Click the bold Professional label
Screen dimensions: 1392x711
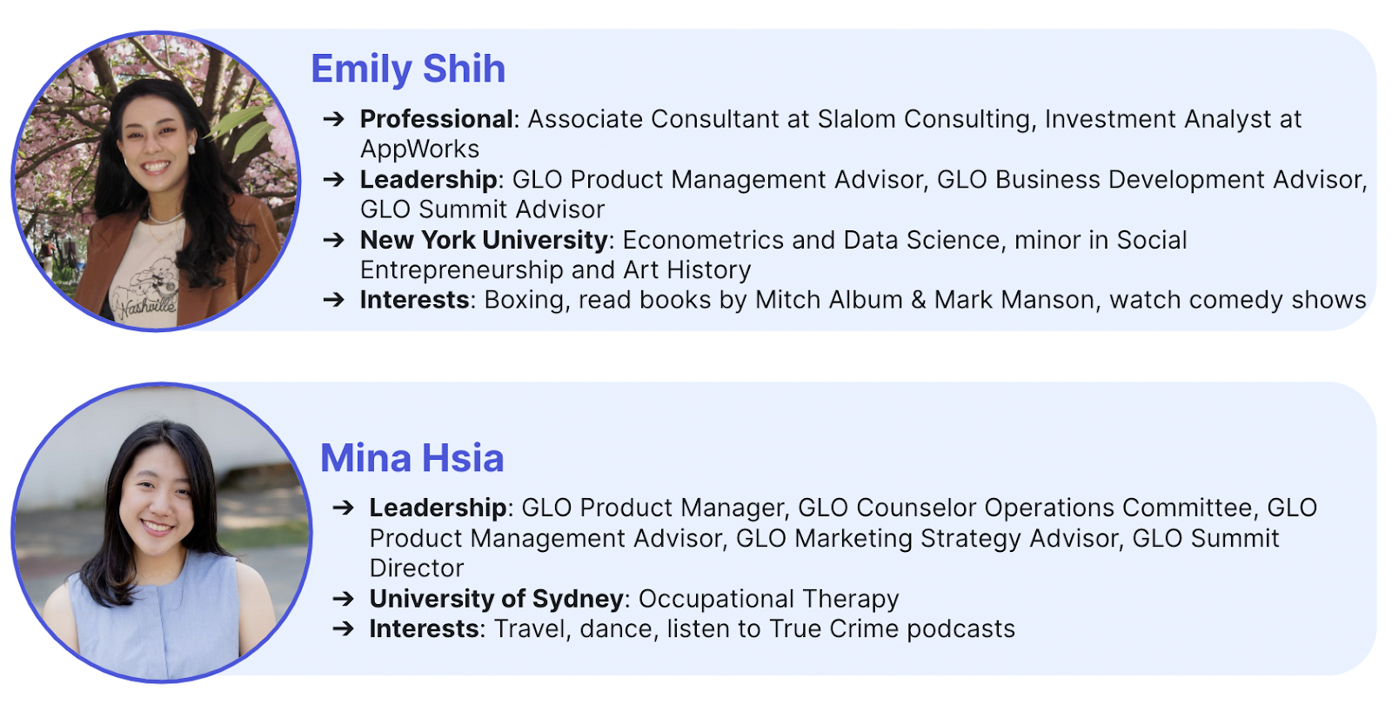(x=437, y=119)
